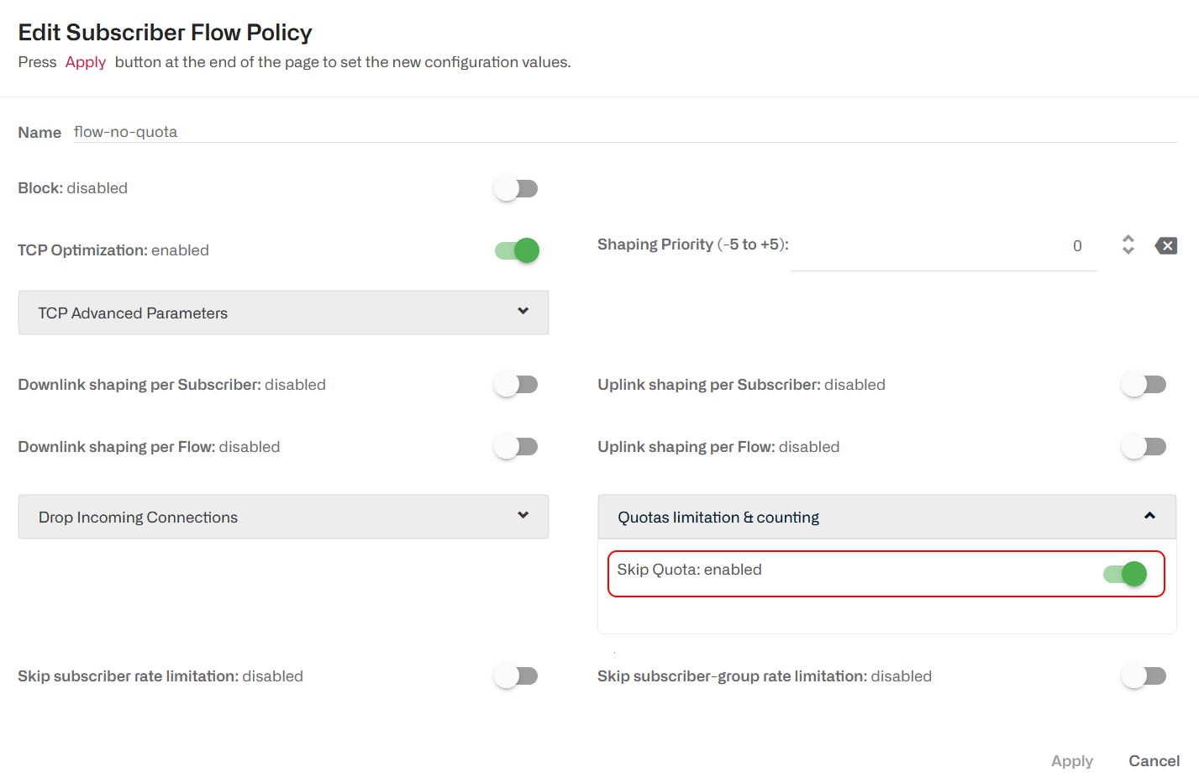Expand the Drop Incoming Connections panel
Image resolution: width=1199 pixels, height=778 pixels.
tap(283, 517)
